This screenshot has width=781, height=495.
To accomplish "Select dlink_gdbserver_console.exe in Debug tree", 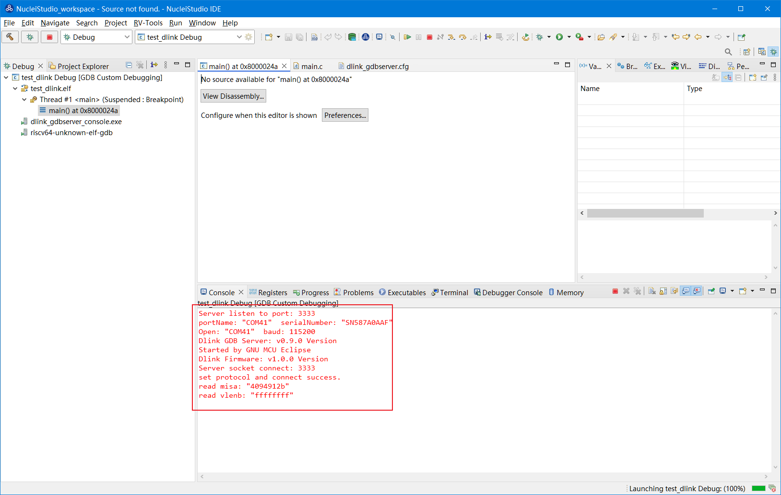I will point(76,122).
